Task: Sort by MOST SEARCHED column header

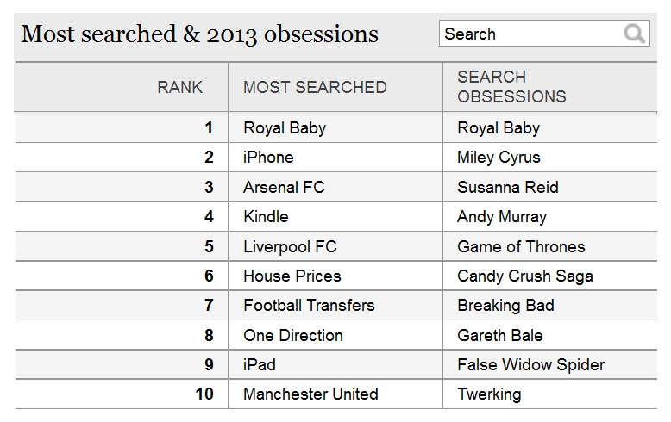Action: pyautogui.click(x=315, y=88)
